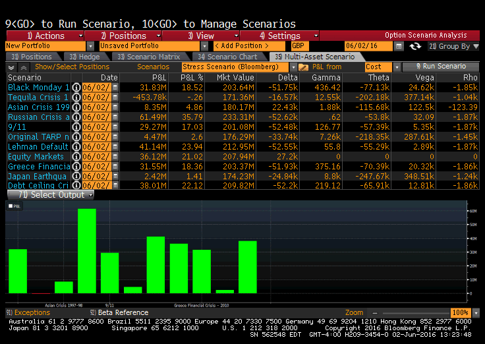Open the Cost dropdown

[x=382, y=67]
